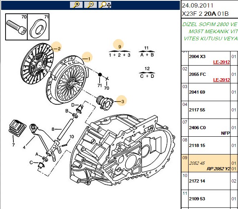This screenshot has height=209, width=238.
Task: Select part number 2172 14 row
Action: pos(210,181)
